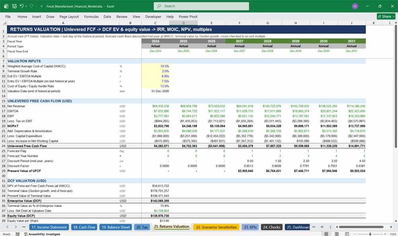Open Accessibility: Investigate in status bar
The width and height of the screenshot is (398, 236).
[42, 234]
